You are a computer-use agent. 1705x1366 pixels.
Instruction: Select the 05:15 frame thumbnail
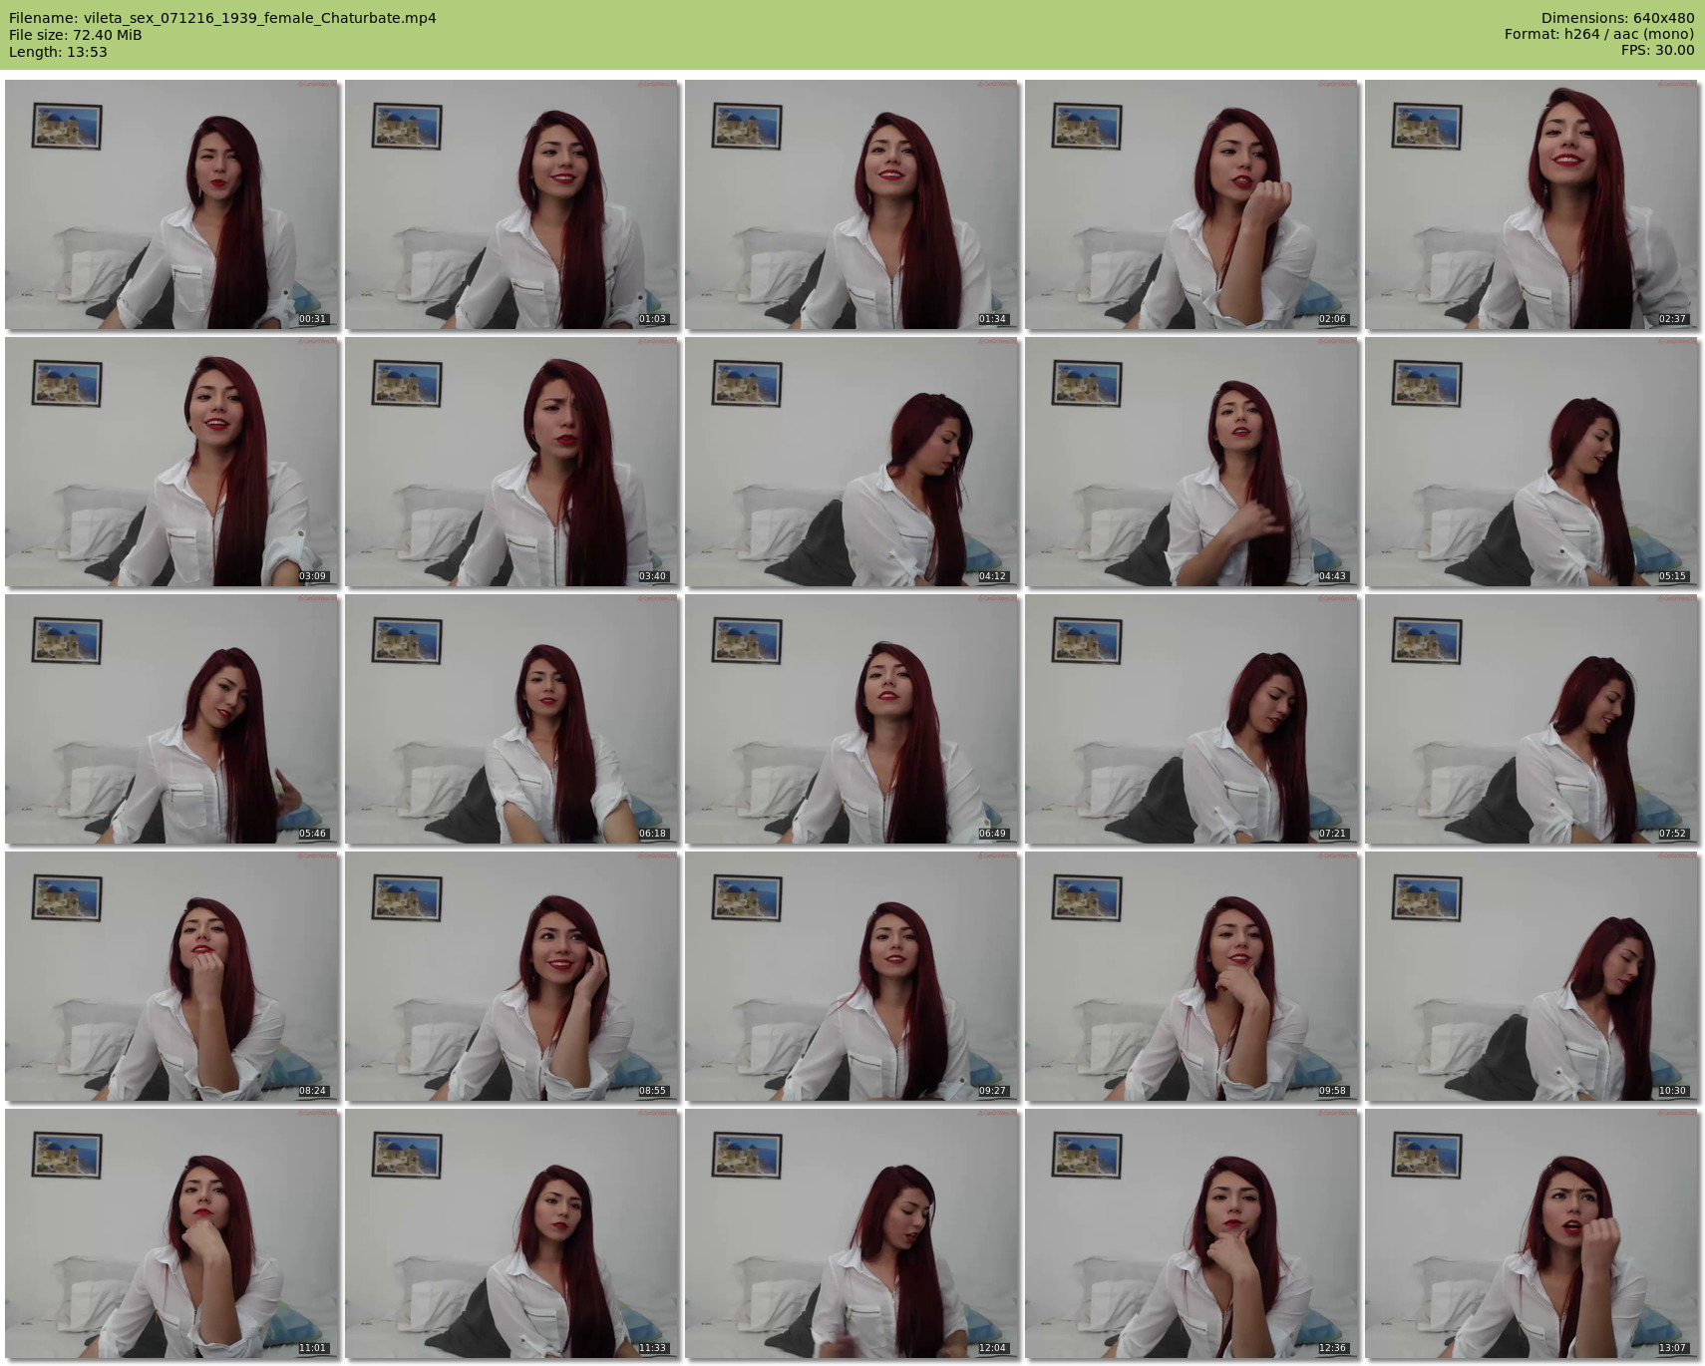1532,462
